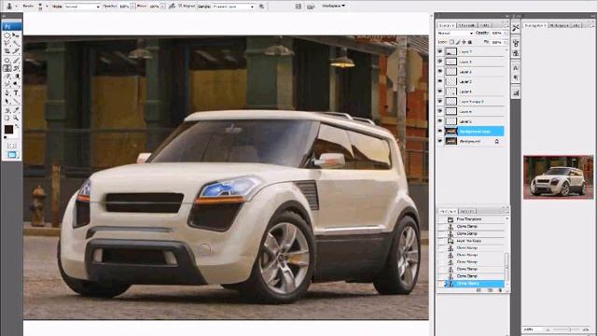Select the Eraser tool in toolbox
This screenshot has width=597, height=336.
tap(7, 76)
